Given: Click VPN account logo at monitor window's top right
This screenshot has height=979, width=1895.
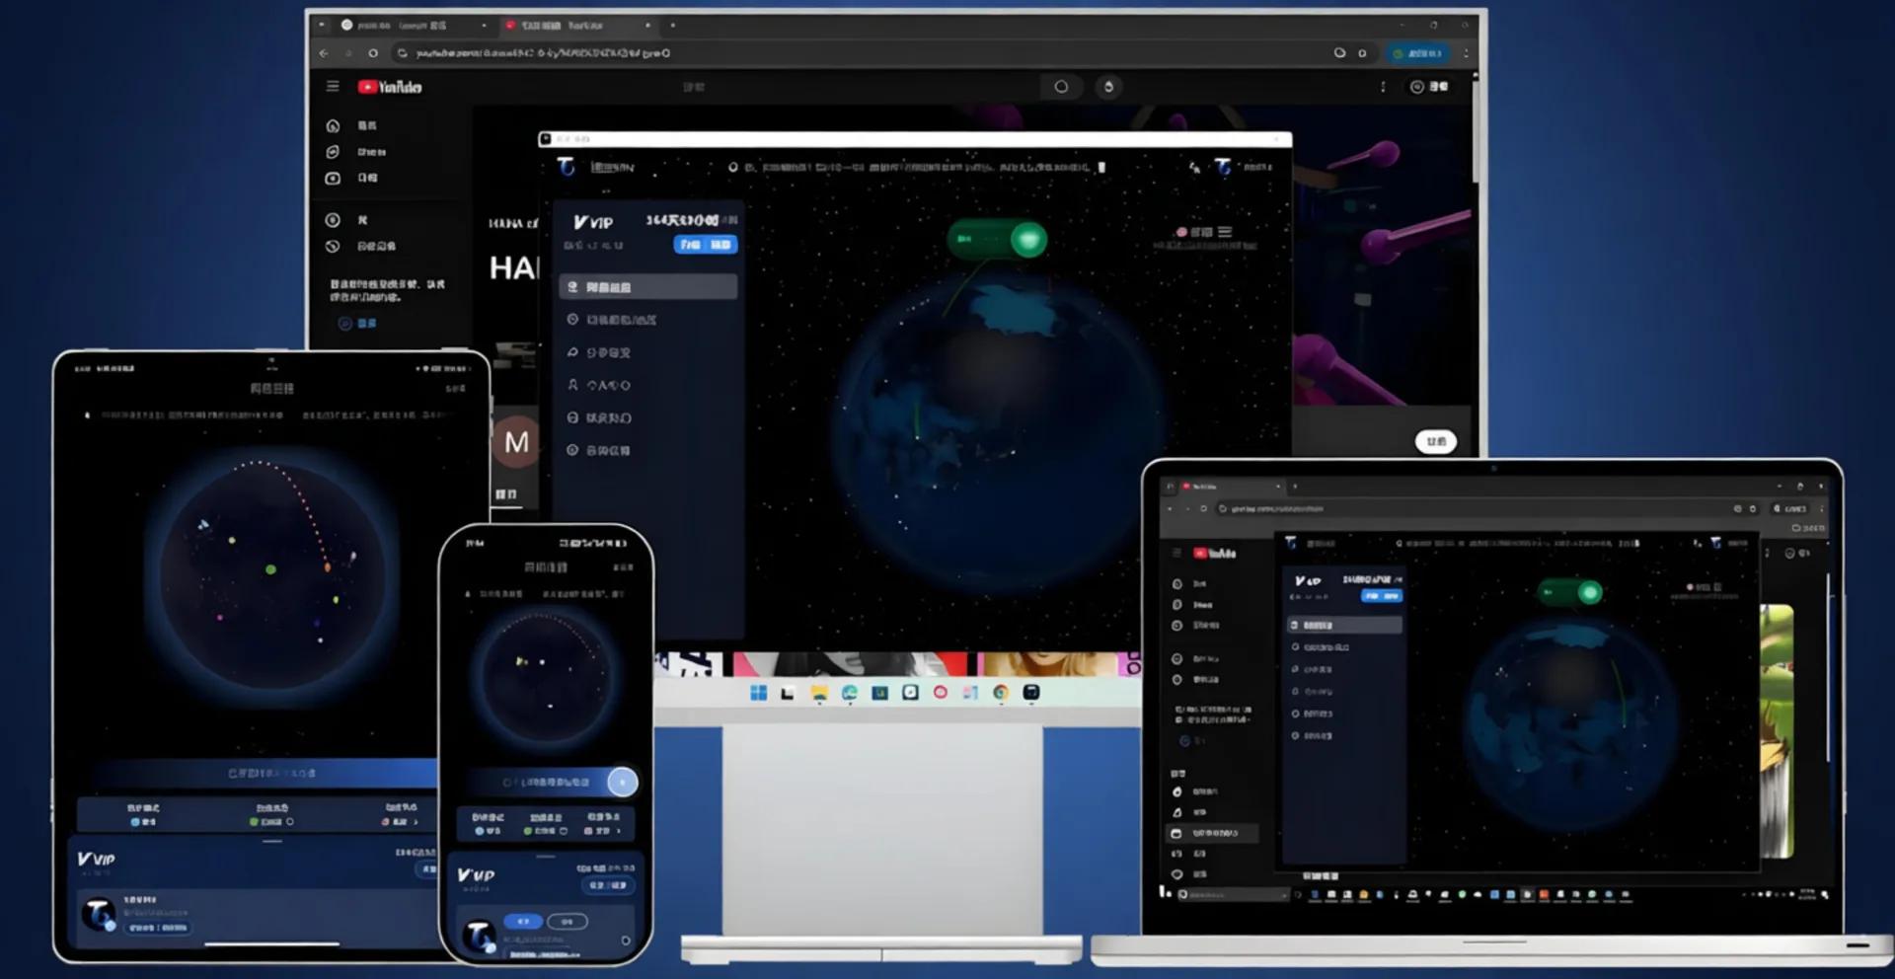Looking at the screenshot, I should coord(1223,167).
